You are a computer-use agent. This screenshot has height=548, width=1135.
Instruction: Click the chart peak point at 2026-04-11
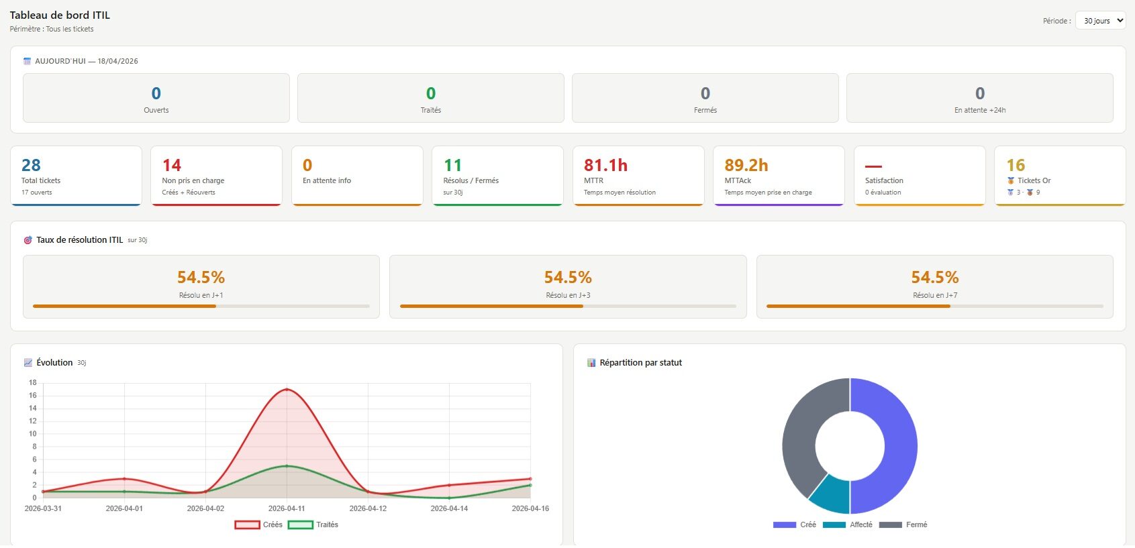tap(287, 389)
